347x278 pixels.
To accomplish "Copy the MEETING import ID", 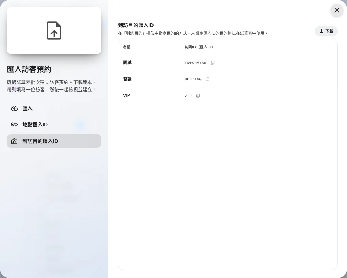I will (208, 79).
